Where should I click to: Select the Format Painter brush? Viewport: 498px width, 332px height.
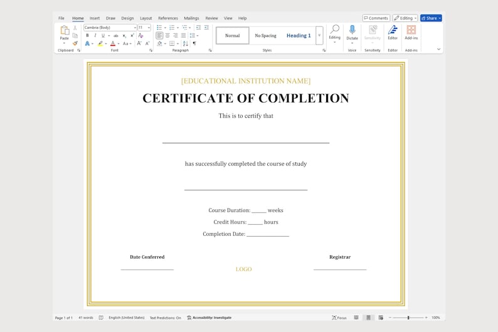(x=75, y=43)
